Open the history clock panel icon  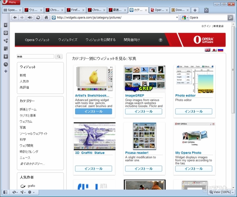[6, 64]
